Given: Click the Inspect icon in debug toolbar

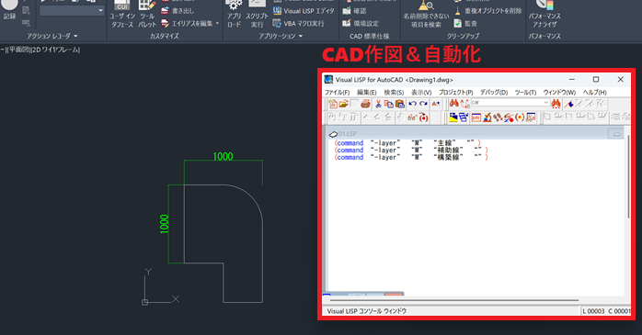Looking at the screenshot, I should (509, 117).
